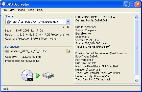
Task: Start decrypting with DVD to disk button
Action: 38,75
